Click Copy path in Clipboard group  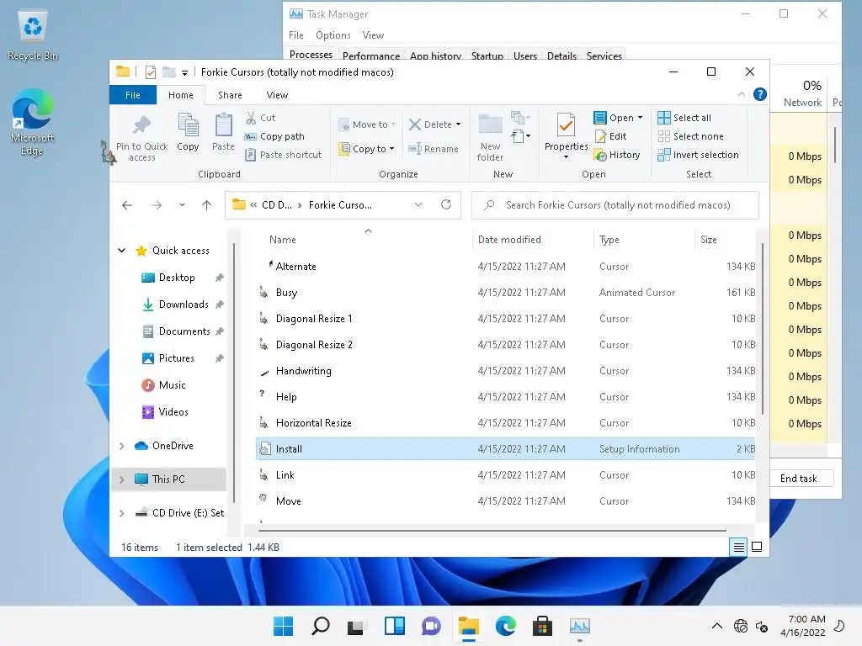275,136
